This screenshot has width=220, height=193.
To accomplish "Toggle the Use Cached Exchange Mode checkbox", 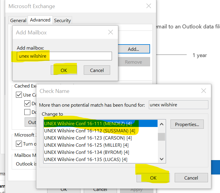I will point(19,95).
